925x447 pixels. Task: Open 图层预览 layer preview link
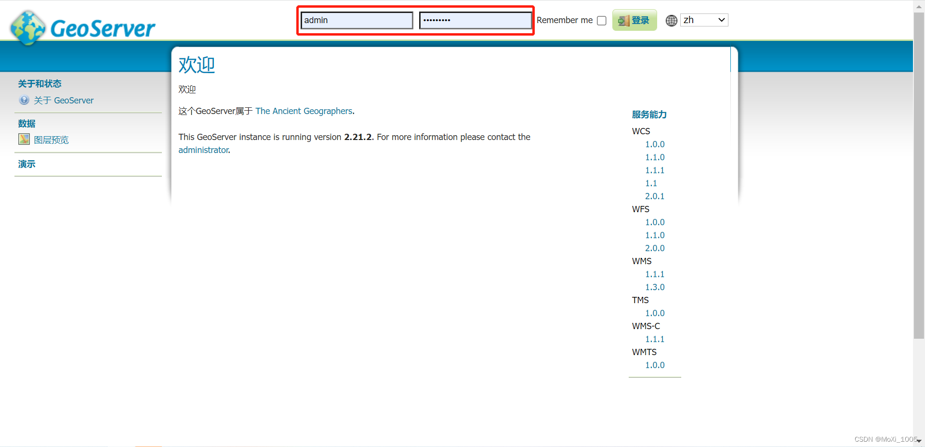tap(51, 140)
